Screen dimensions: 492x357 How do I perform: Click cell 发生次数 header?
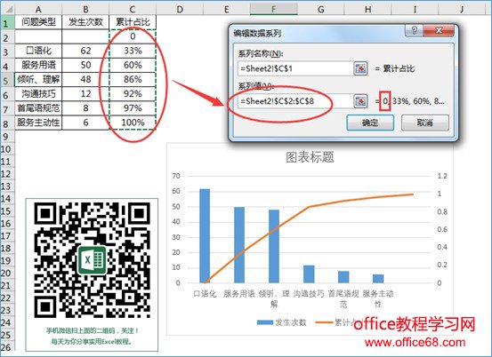[85, 22]
